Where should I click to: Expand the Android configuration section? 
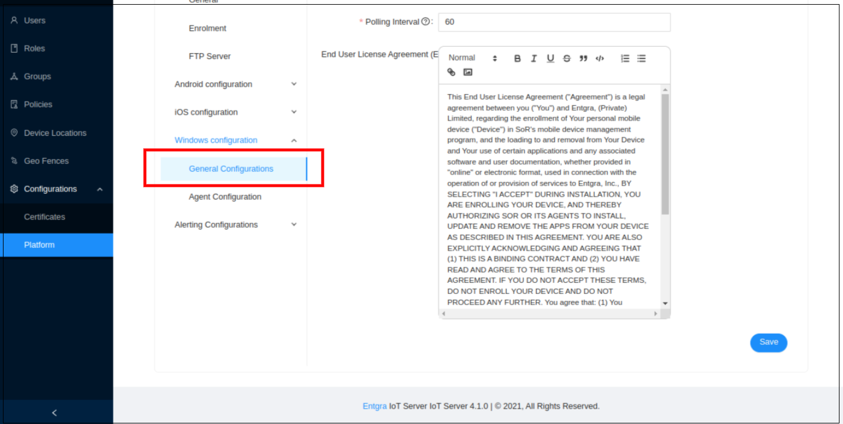point(214,84)
